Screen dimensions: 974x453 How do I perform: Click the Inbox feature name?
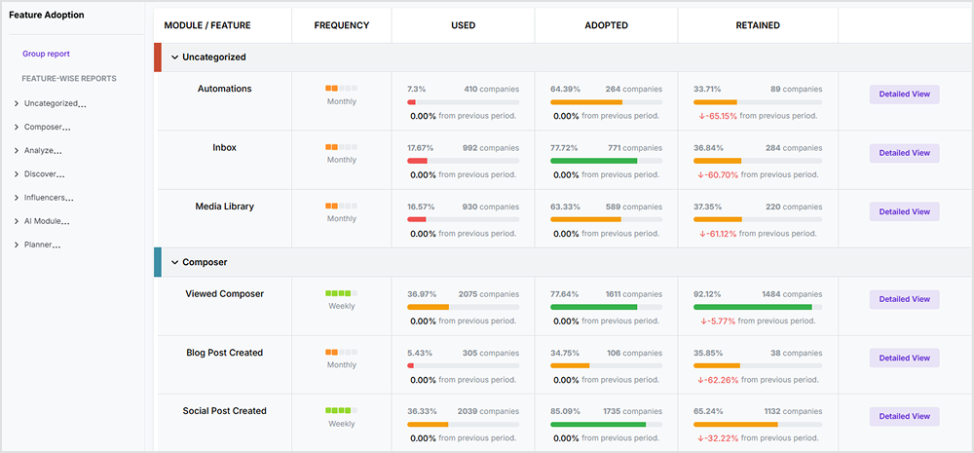[224, 148]
